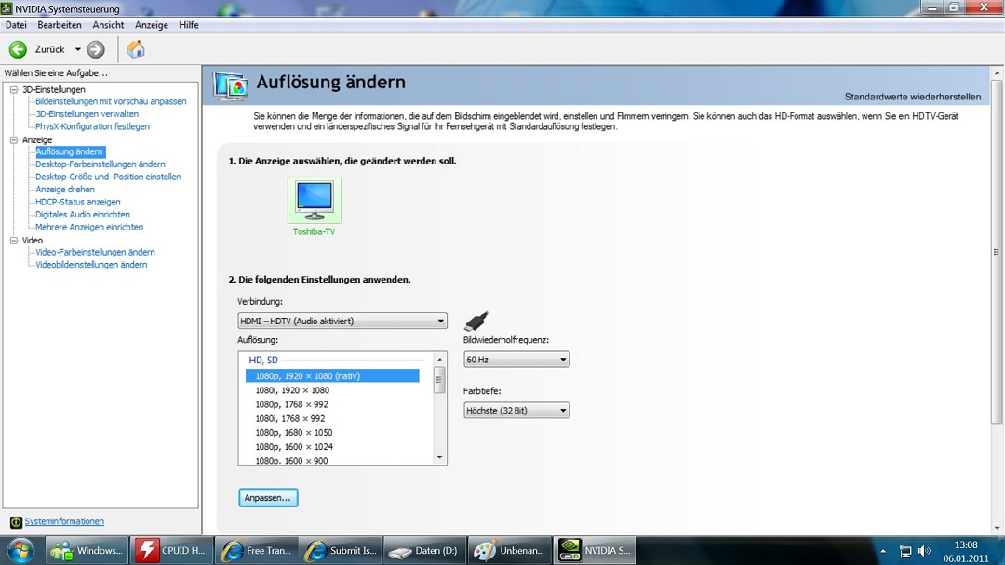The height and width of the screenshot is (565, 1005).
Task: Click the Zurück button label
Action: (x=50, y=49)
